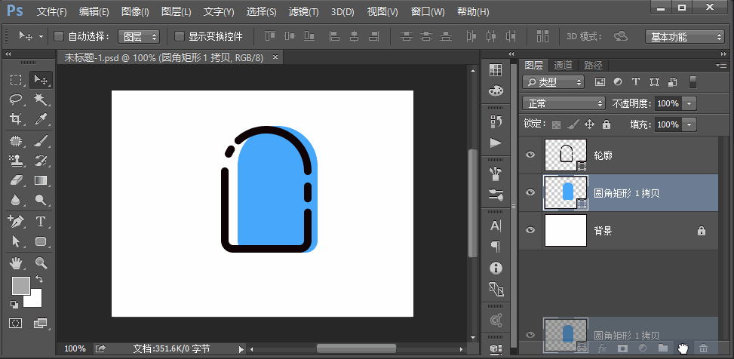Select the Pen tool
Viewport: 734px width, 359px height.
point(15,222)
